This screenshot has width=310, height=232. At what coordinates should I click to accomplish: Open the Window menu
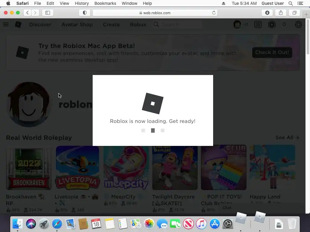pyautogui.click(x=130, y=3)
